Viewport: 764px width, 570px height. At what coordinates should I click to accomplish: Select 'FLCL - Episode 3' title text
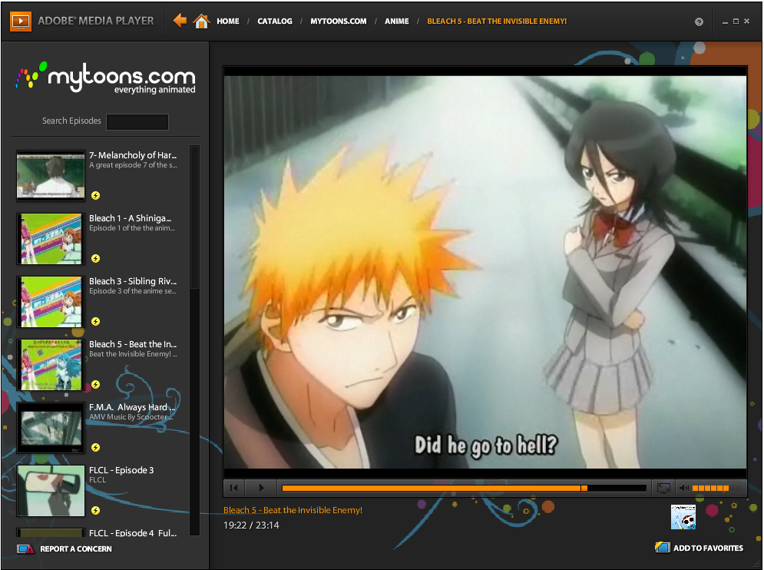[121, 470]
